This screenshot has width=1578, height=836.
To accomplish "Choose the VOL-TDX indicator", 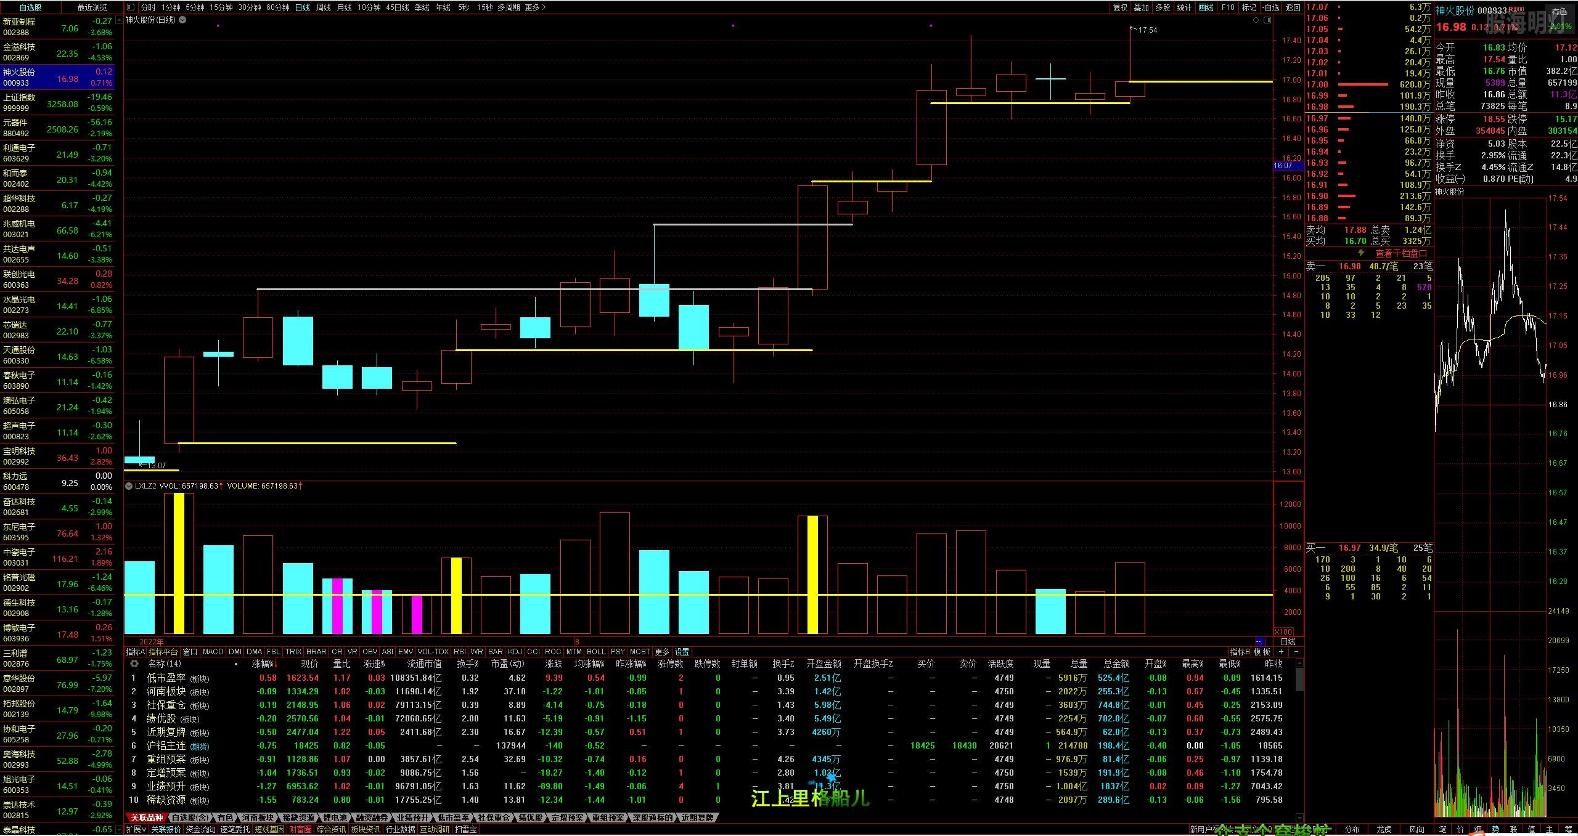I will click(433, 652).
